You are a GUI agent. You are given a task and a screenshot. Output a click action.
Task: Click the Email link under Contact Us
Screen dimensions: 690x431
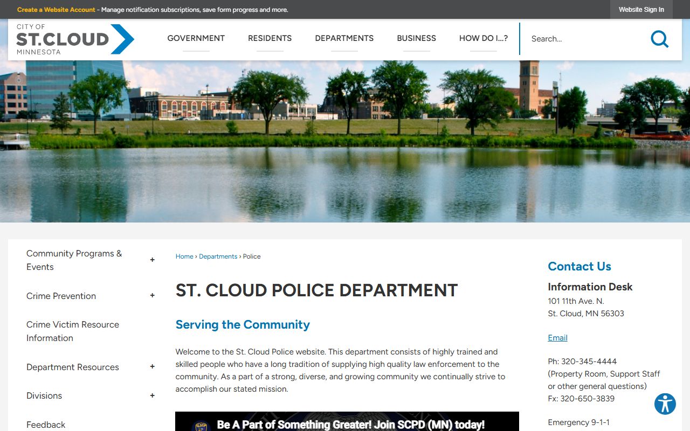click(x=557, y=338)
